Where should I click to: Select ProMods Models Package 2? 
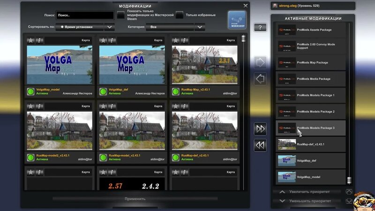pyautogui.click(x=311, y=112)
